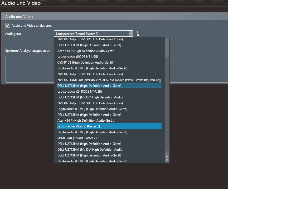Click the scroll-up arrow of the device list
This screenshot has width=287, height=200.
pyautogui.click(x=167, y=156)
